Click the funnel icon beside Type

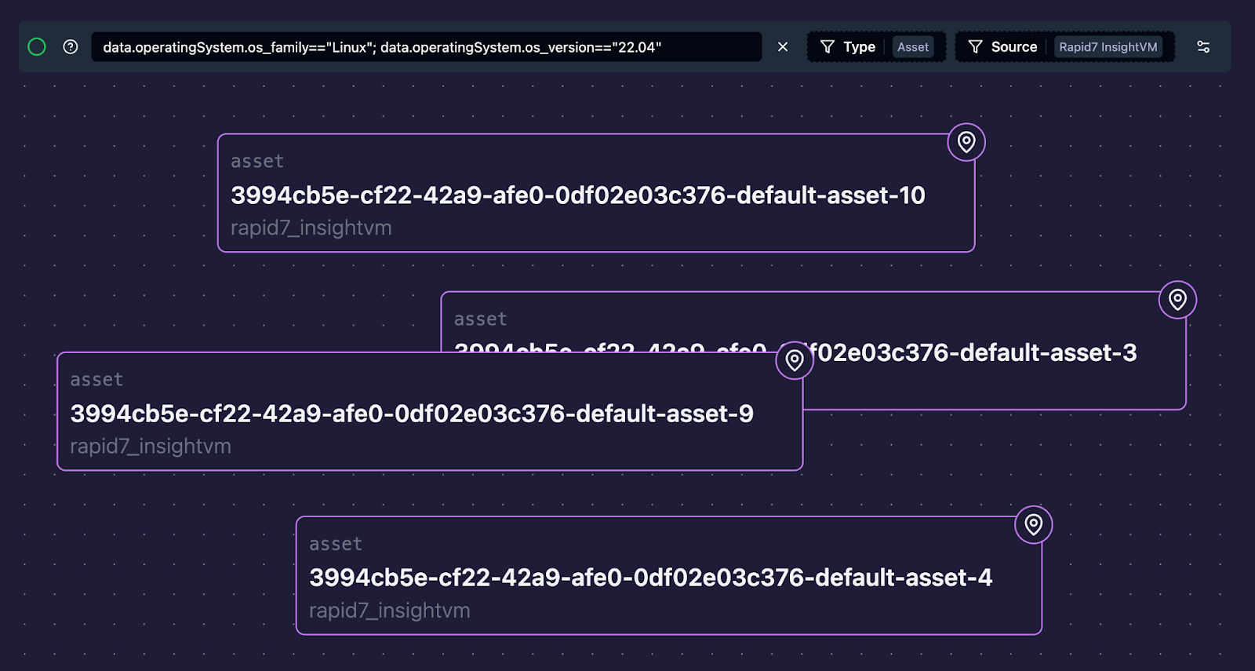pyautogui.click(x=828, y=47)
